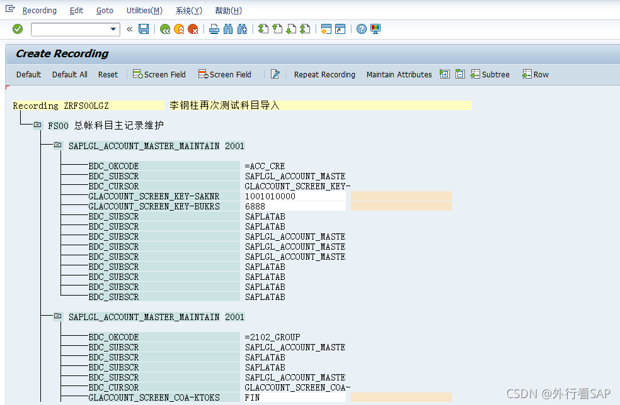Click the Default button

[28, 75]
